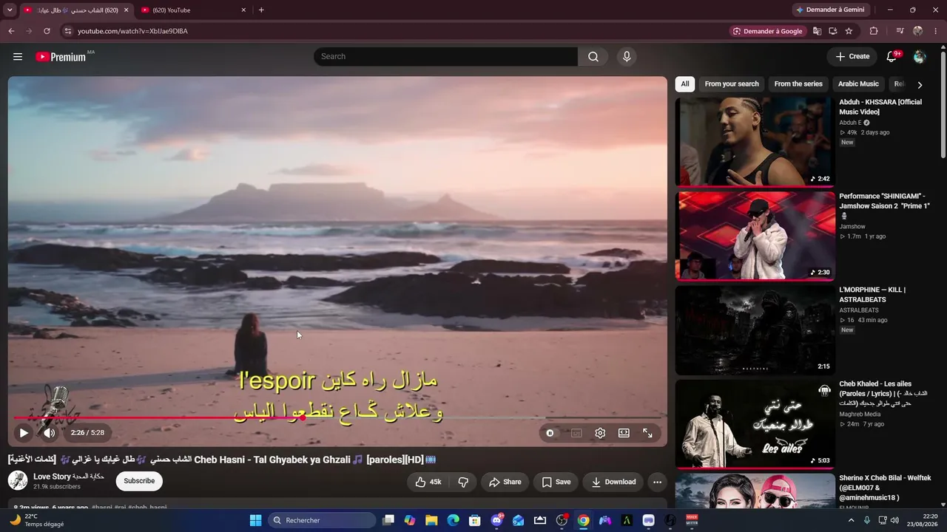Viewport: 947px width, 532px height.
Task: Open Windows Start menu
Action: click(x=255, y=520)
